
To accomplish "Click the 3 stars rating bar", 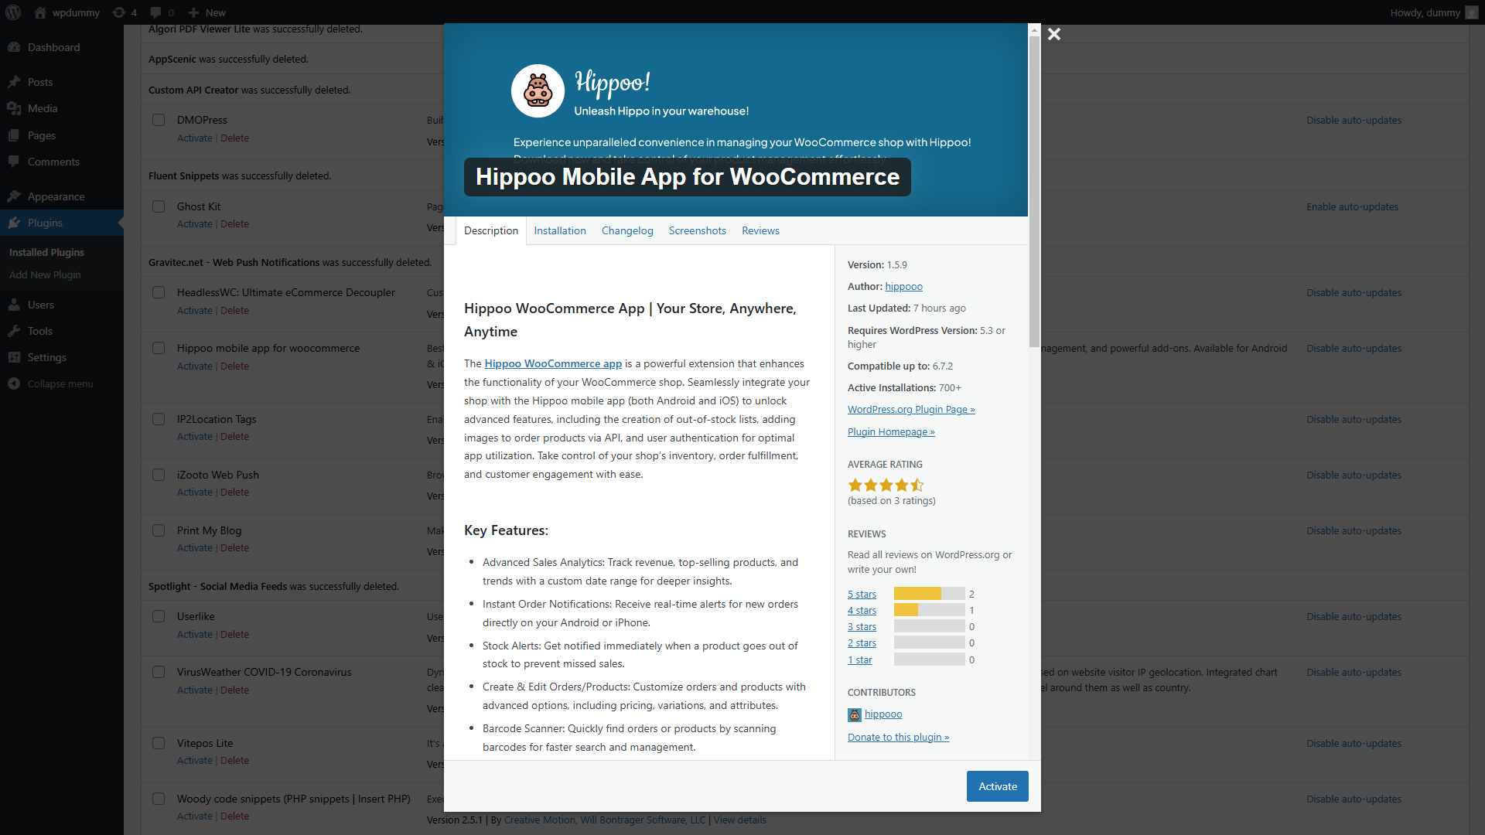I will (x=929, y=626).
